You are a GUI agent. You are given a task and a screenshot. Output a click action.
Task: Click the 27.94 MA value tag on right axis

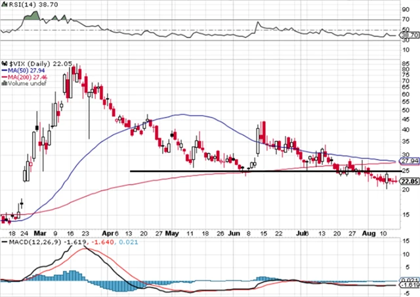409,161
